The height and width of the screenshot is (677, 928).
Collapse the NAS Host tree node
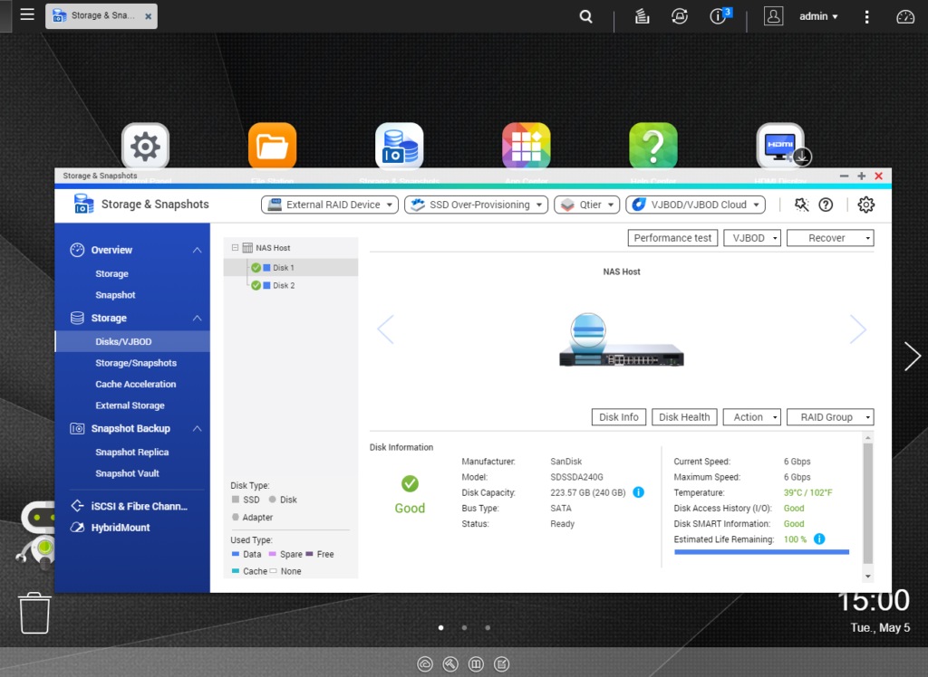tap(235, 248)
